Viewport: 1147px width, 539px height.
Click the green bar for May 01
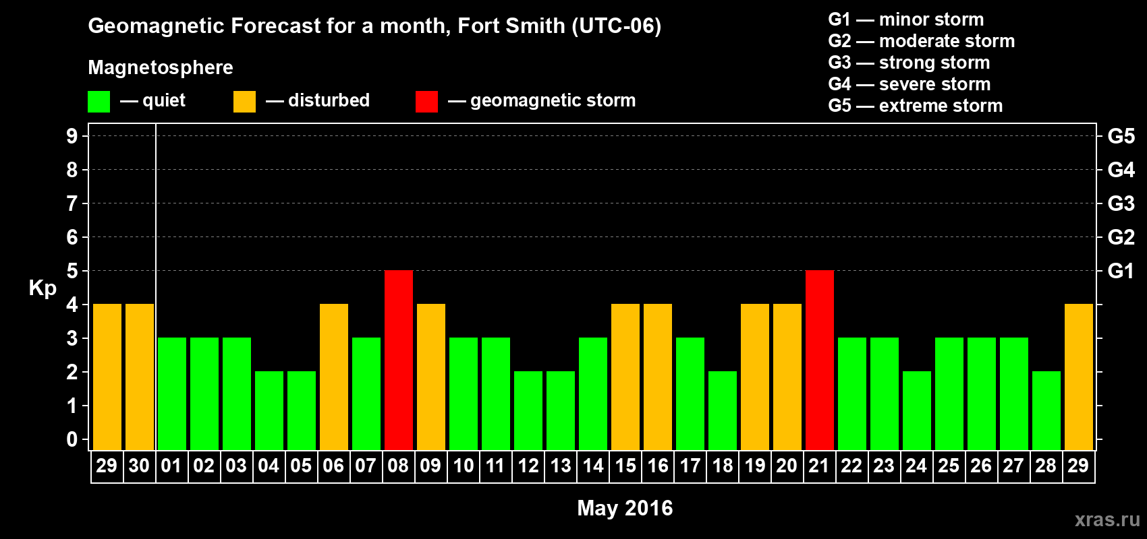[172, 394]
